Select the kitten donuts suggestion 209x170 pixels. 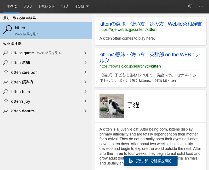(x=46, y=111)
